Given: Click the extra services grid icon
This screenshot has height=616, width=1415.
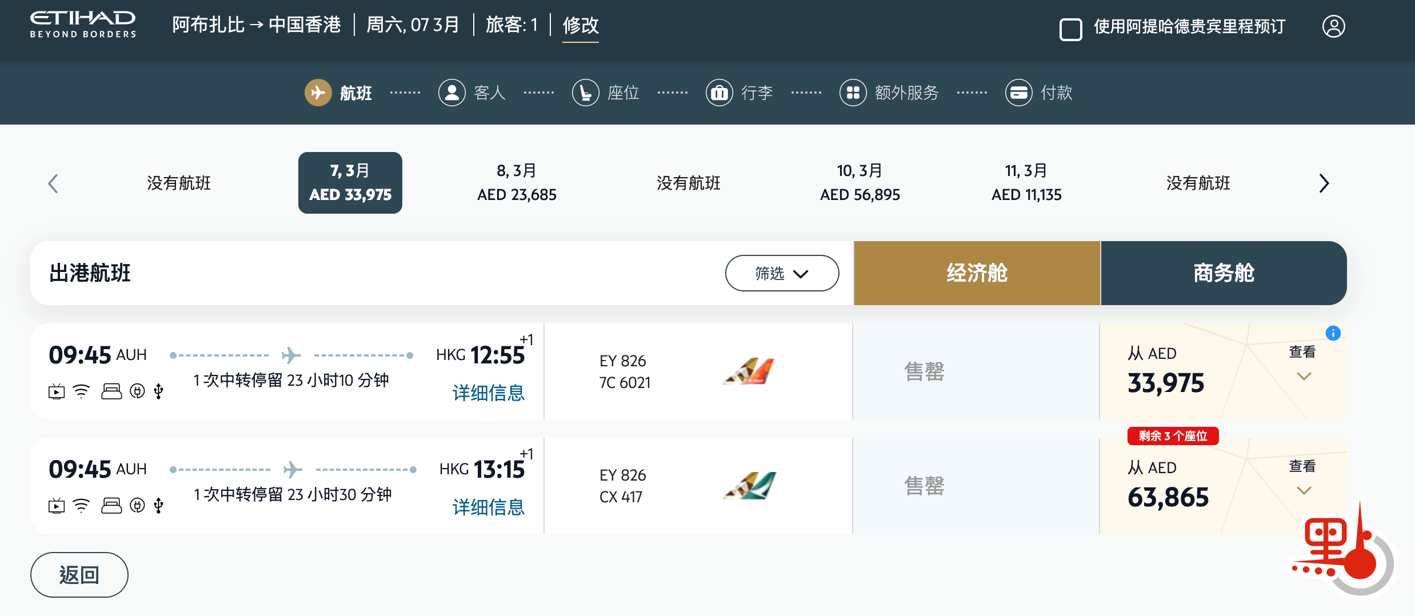Looking at the screenshot, I should tap(853, 93).
